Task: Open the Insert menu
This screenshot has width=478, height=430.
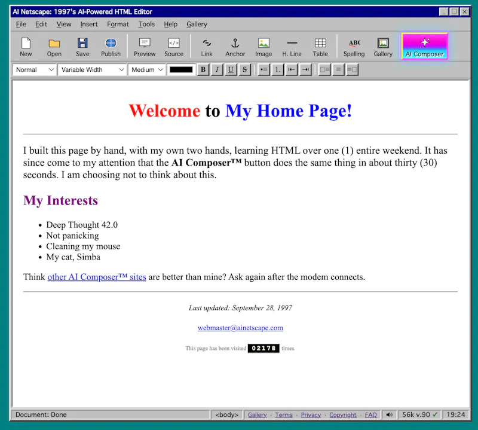Action: pyautogui.click(x=89, y=24)
